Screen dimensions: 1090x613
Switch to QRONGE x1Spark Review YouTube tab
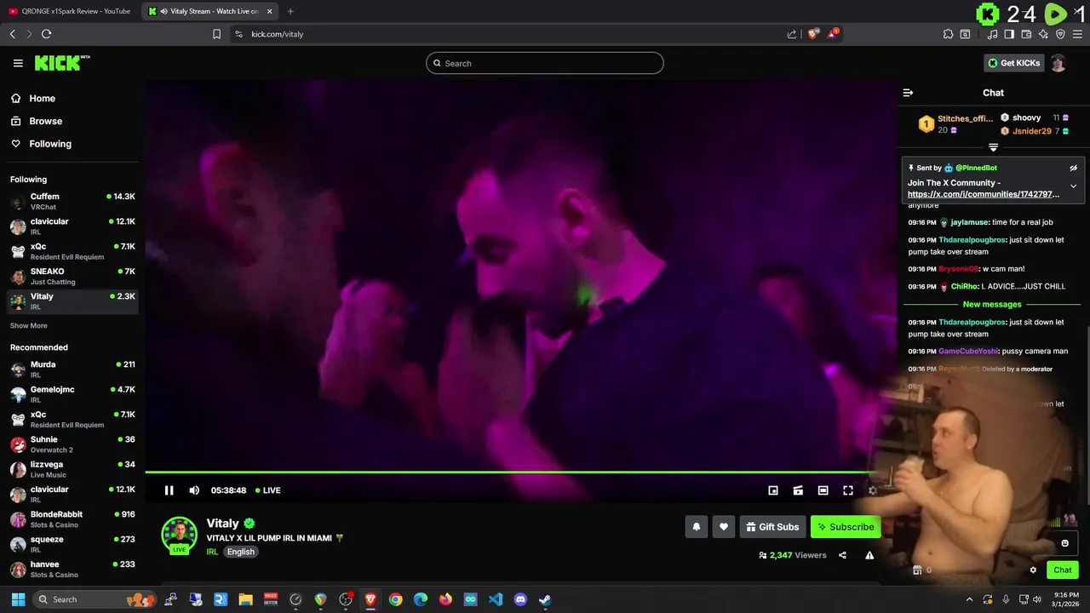[x=70, y=11]
